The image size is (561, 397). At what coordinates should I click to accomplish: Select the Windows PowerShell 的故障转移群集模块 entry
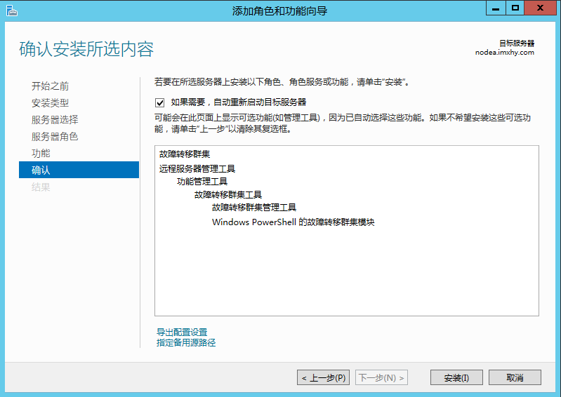tap(293, 222)
